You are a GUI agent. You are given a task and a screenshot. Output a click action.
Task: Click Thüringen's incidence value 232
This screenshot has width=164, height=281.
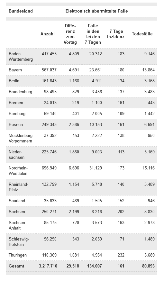point(121,255)
